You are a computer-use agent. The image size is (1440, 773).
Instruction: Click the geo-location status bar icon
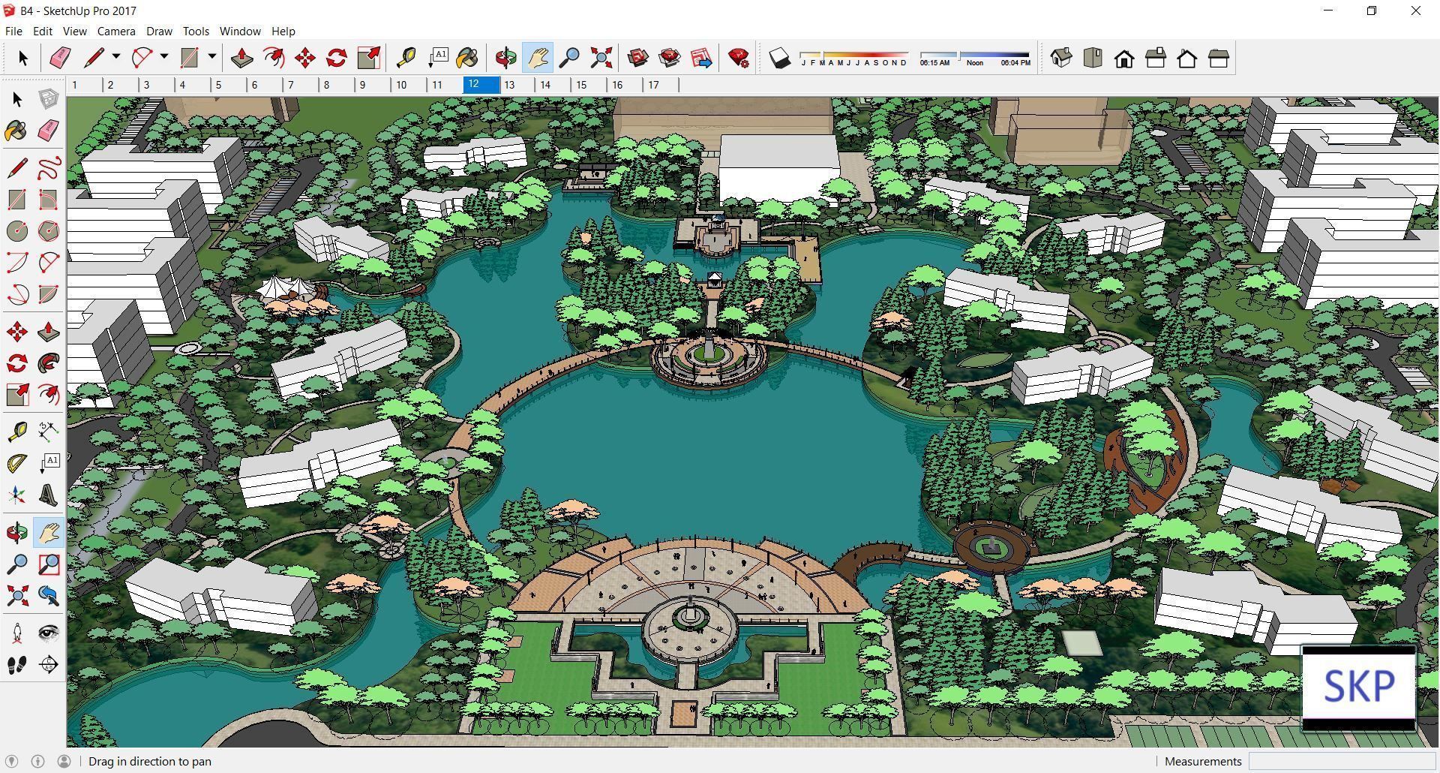tap(12, 761)
